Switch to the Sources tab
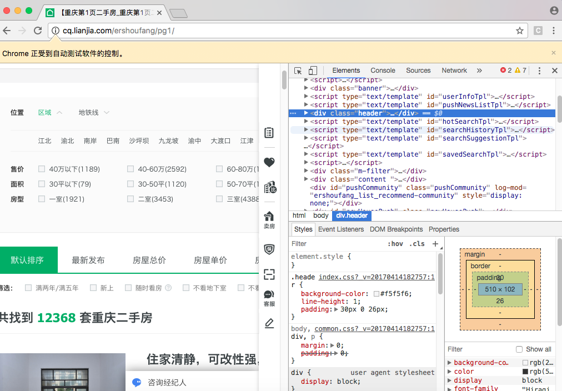 418,71
